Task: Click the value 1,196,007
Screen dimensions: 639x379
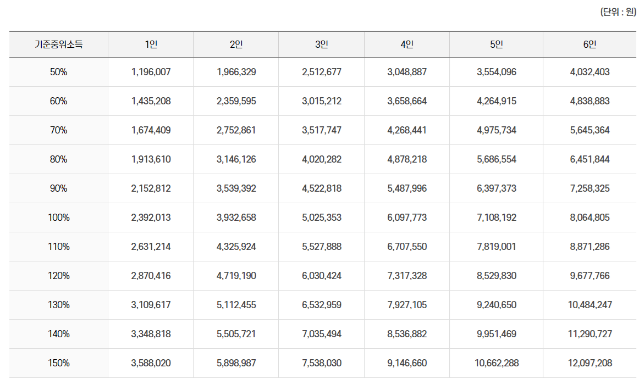Action: 151,72
